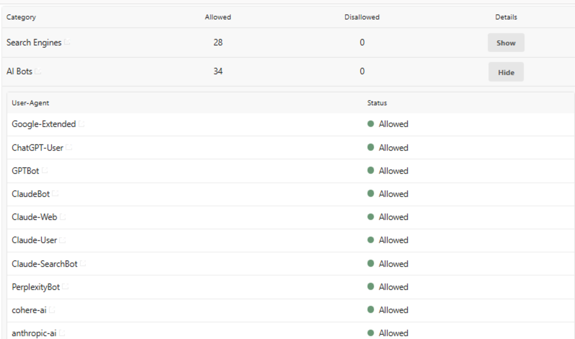Open external link icon next to anthropic-ai
575x339 pixels.
point(62,333)
